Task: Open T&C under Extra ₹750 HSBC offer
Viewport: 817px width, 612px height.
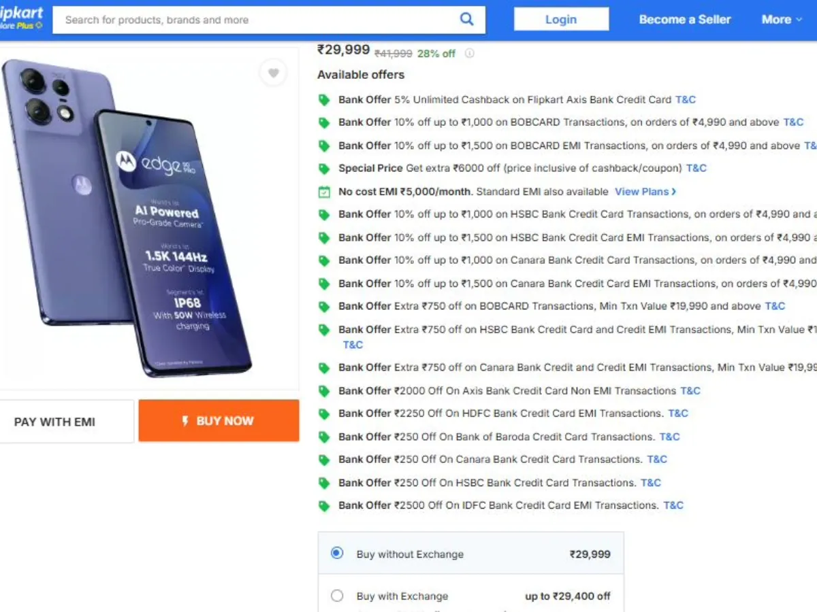Action: (353, 345)
